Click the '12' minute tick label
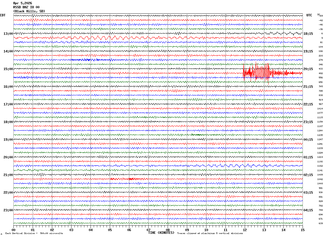324x237 pixels. pyautogui.click(x=245, y=230)
